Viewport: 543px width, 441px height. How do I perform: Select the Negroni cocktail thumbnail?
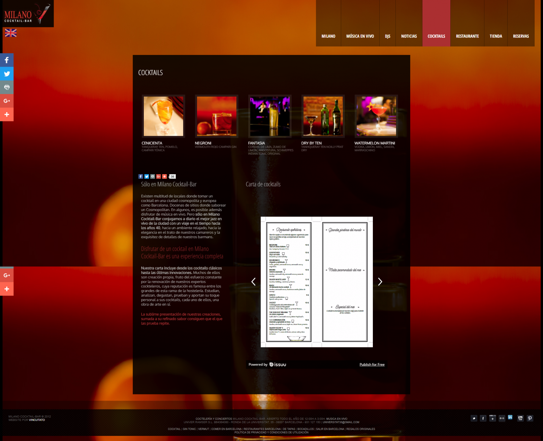point(217,116)
